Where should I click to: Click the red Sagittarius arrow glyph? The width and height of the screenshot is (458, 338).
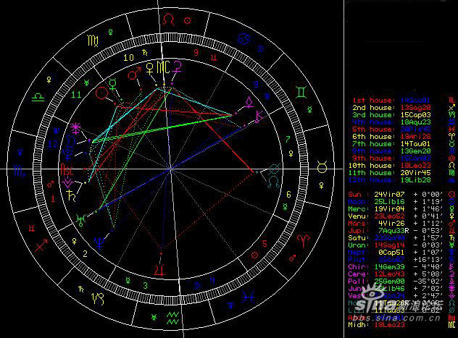(x=41, y=245)
